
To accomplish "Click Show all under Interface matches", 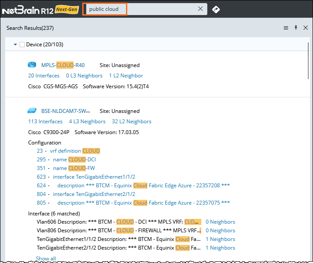I will [x=46, y=258].
